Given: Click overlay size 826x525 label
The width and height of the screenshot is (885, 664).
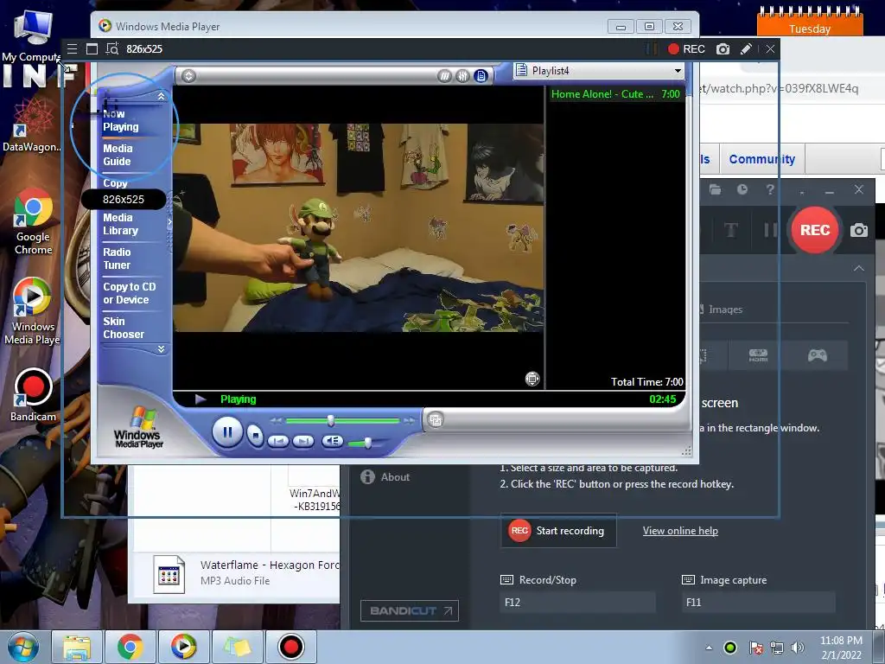Looking at the screenshot, I should coord(144,49).
